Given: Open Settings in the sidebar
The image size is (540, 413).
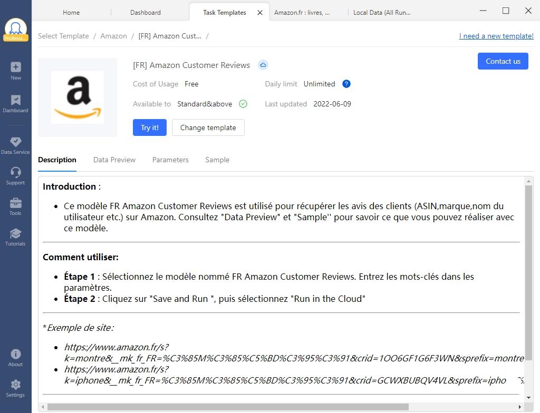Looking at the screenshot, I should tap(15, 388).
